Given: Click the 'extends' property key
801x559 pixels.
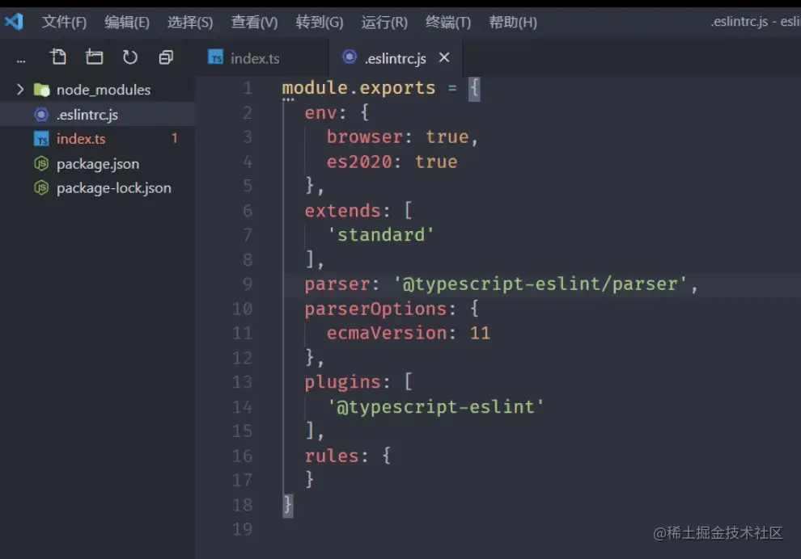Looking at the screenshot, I should click(343, 211).
